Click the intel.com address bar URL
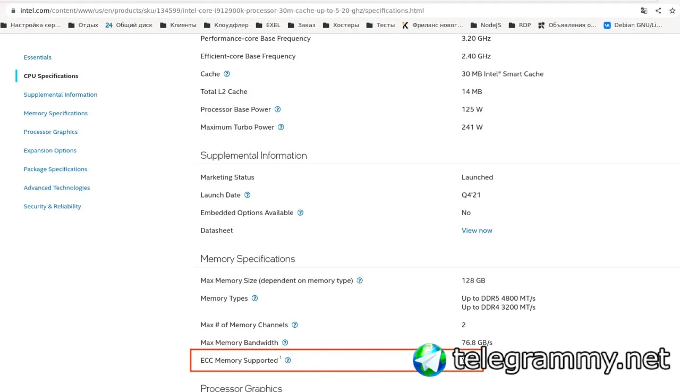This screenshot has height=392, width=680. coord(222,11)
